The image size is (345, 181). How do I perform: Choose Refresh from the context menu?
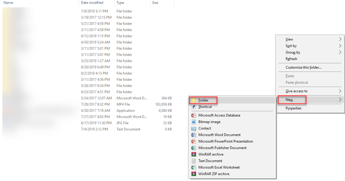pyautogui.click(x=310, y=59)
